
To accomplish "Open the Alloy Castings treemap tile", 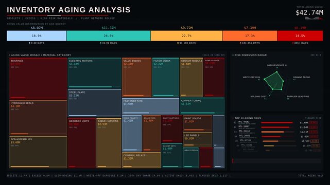I will click(x=172, y=129).
